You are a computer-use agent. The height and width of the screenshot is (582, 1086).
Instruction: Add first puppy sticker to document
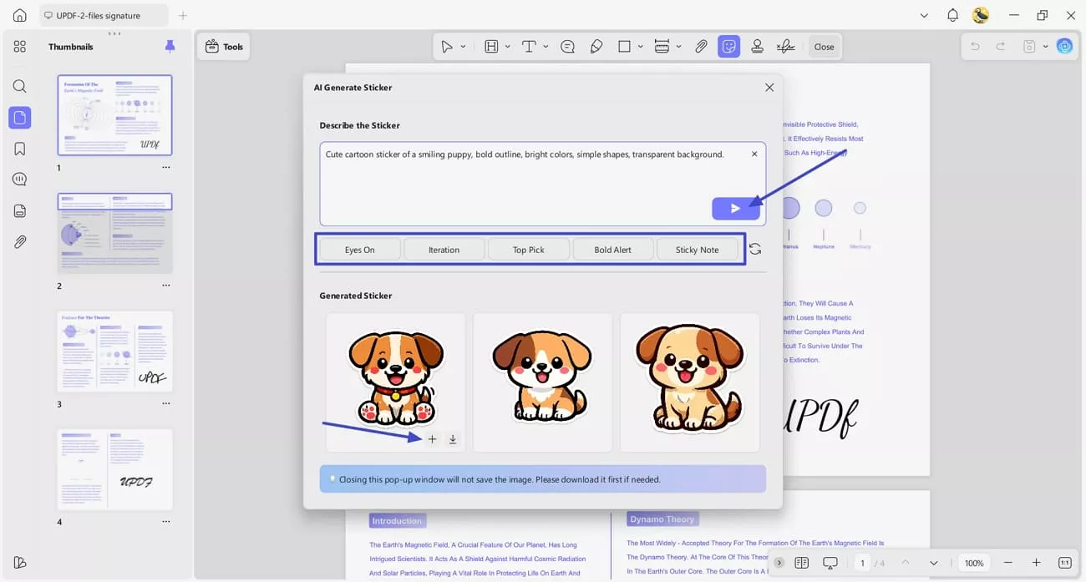coord(432,439)
